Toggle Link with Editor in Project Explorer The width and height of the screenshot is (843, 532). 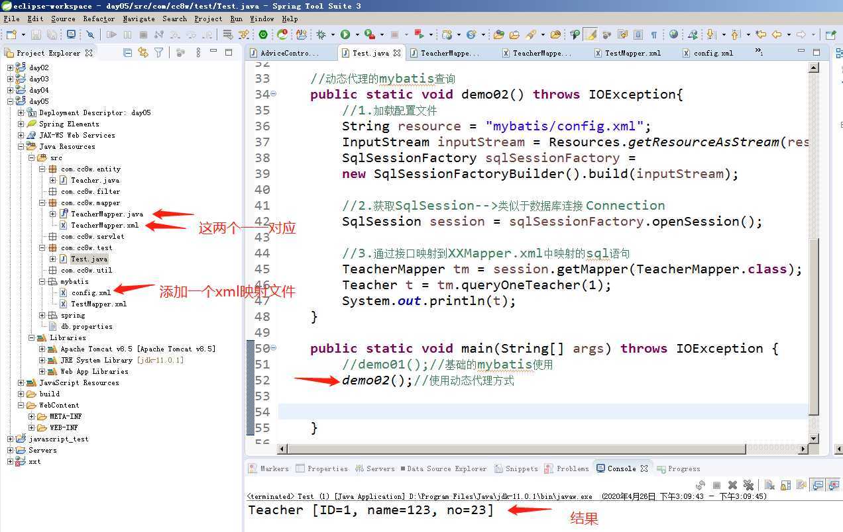click(x=143, y=53)
